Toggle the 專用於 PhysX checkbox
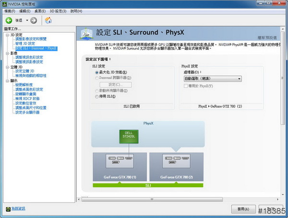The image size is (288, 218). (186, 86)
